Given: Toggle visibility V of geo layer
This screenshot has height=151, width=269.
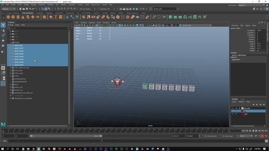Looking at the screenshot, I should [233, 114].
